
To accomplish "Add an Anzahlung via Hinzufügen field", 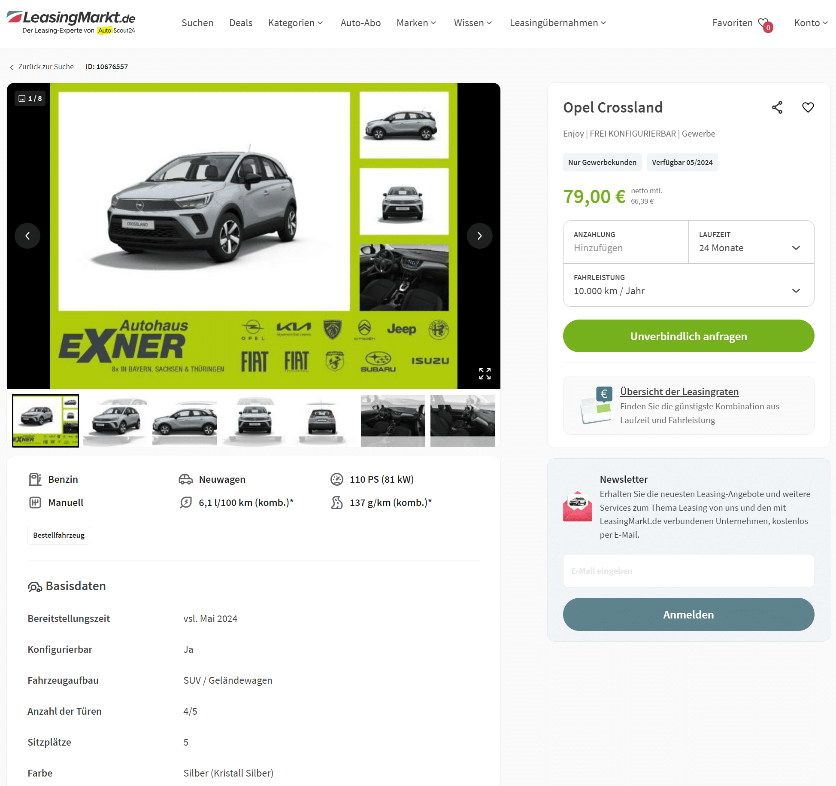I will coord(626,242).
